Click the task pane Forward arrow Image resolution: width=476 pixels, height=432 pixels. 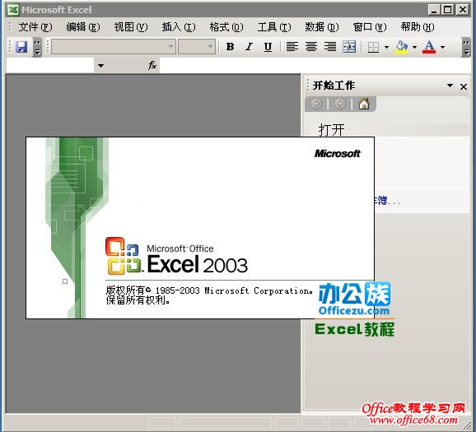[x=339, y=104]
